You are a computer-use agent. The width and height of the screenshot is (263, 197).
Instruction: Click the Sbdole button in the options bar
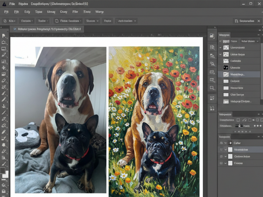[92, 21]
